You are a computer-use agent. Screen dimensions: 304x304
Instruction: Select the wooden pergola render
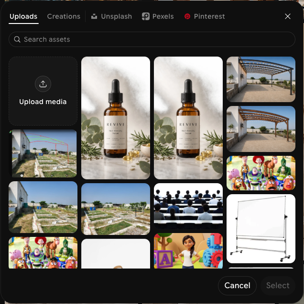(x=261, y=129)
